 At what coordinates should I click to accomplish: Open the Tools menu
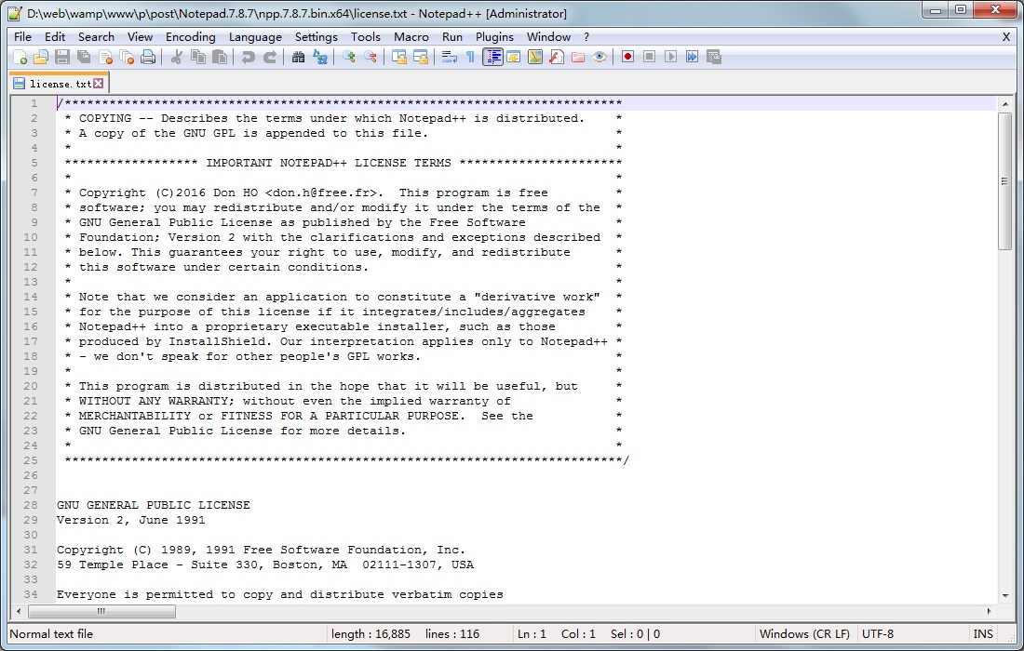pos(366,37)
